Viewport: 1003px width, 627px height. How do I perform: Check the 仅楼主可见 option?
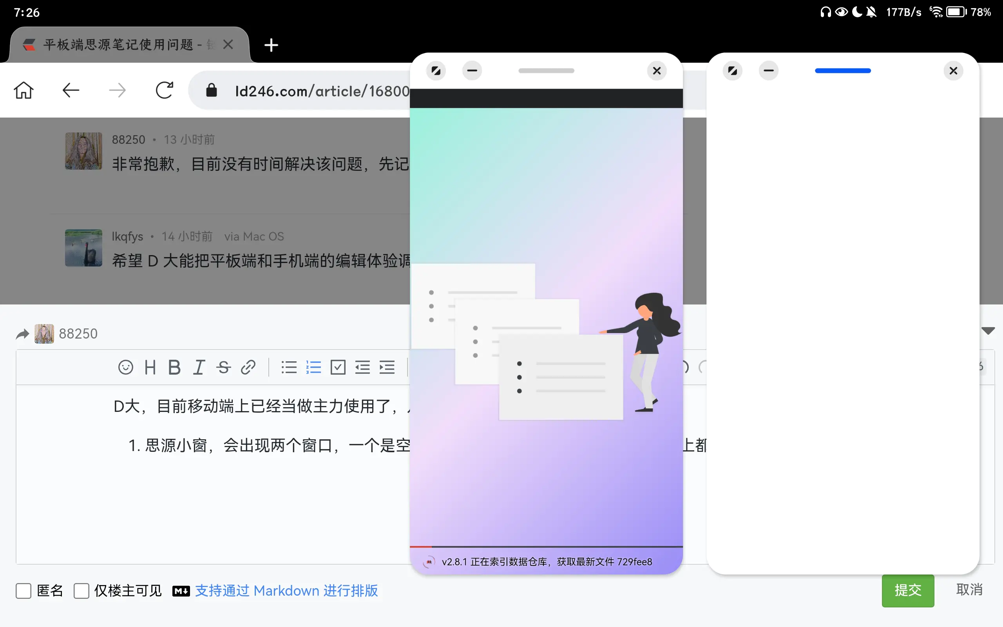tap(81, 591)
